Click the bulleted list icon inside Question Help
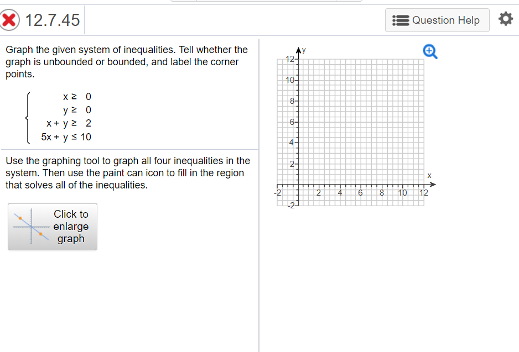 click(400, 20)
